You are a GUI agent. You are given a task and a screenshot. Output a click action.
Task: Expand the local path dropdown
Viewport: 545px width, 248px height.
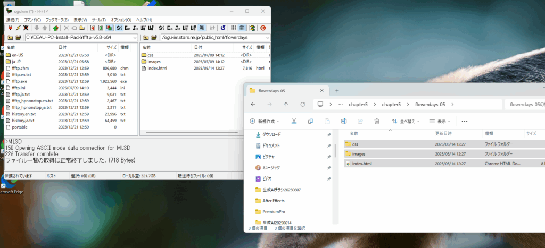pos(135,38)
